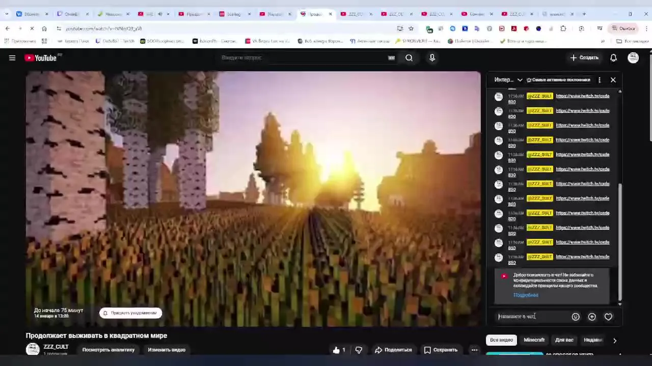
Task: Open more video actions ellipsis
Action: pos(474,350)
